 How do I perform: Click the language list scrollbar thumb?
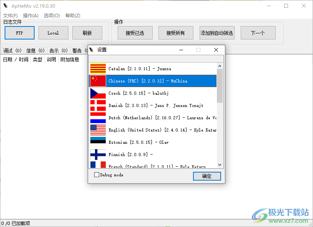220,86
